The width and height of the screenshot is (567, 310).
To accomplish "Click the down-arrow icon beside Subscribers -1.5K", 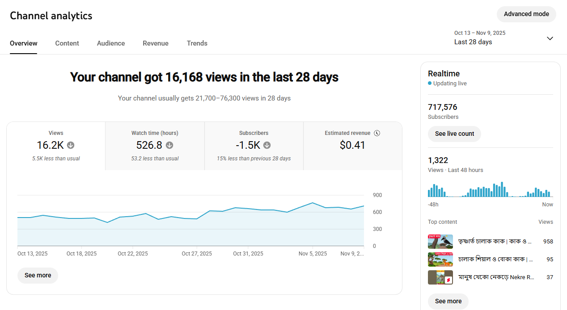I will pos(267,145).
